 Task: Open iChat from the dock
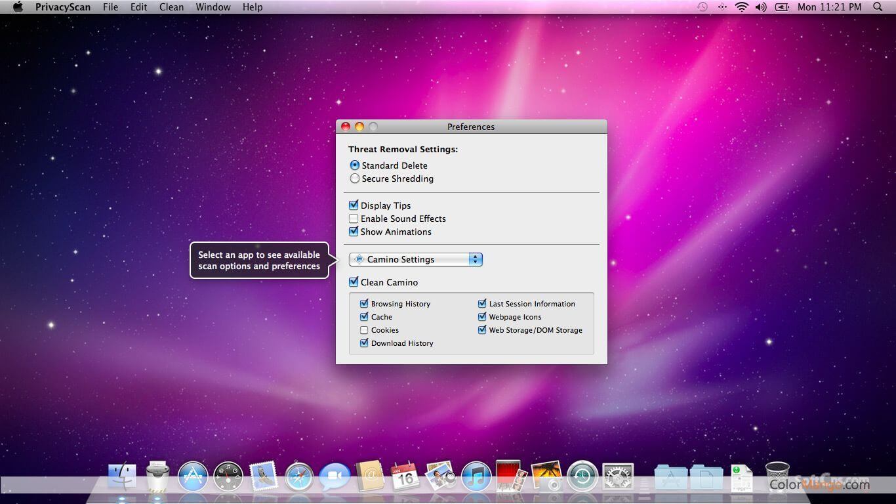[x=335, y=477]
